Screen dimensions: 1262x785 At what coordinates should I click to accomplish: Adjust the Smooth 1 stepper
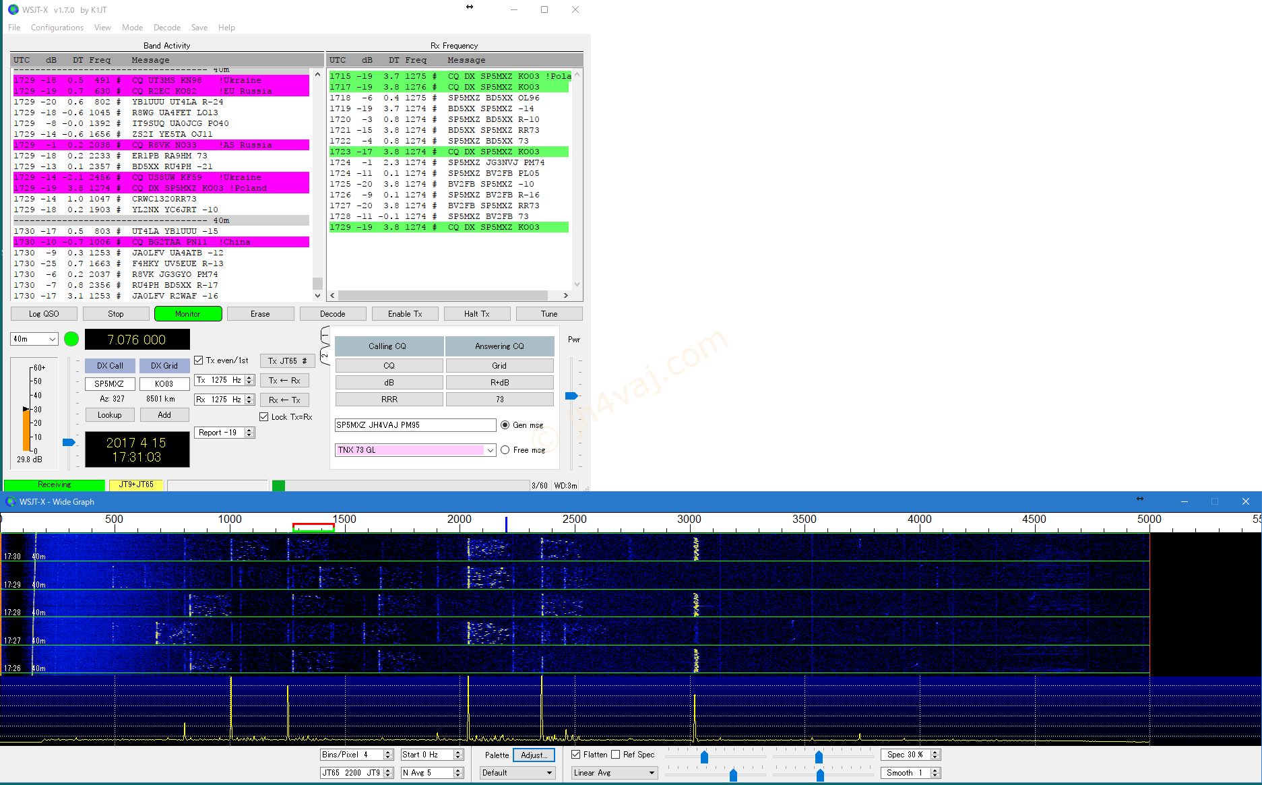point(935,773)
